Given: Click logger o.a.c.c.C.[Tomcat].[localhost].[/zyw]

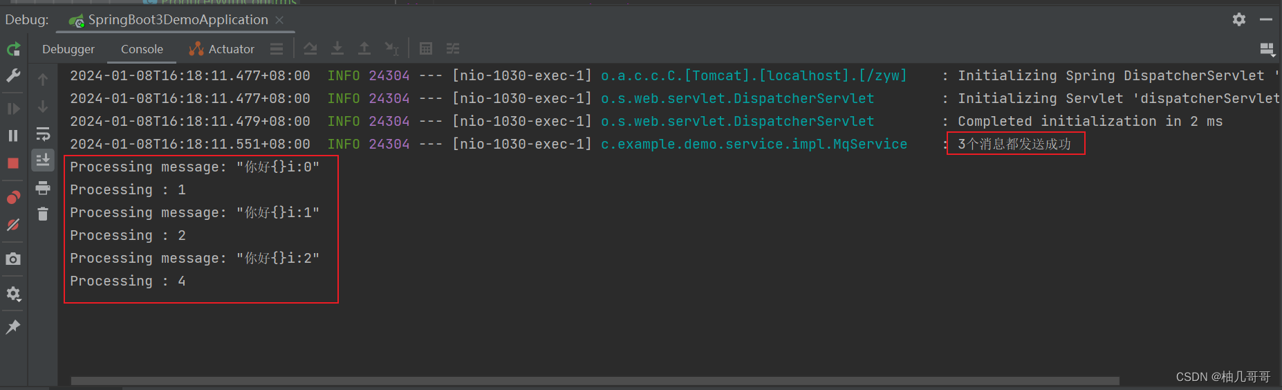Looking at the screenshot, I should point(754,75).
